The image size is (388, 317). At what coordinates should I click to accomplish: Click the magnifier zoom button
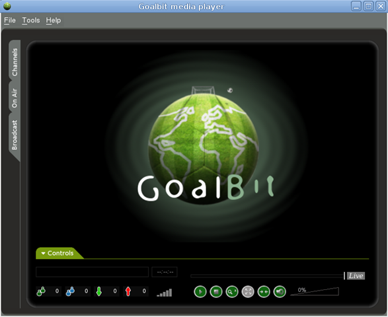(x=232, y=291)
